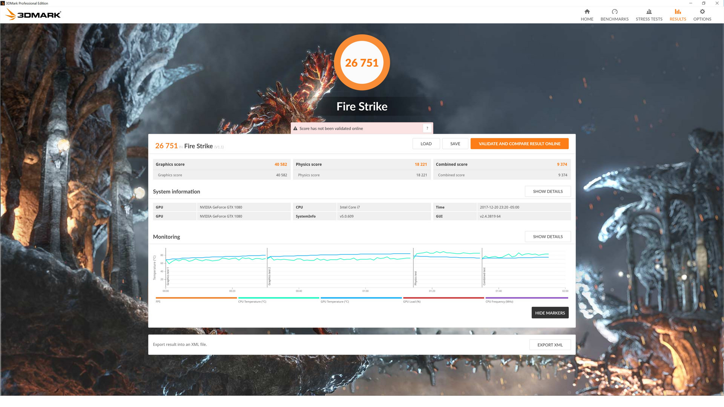The width and height of the screenshot is (724, 407).
Task: Toggle CPU Frequency purple legend bar
Action: click(526, 298)
